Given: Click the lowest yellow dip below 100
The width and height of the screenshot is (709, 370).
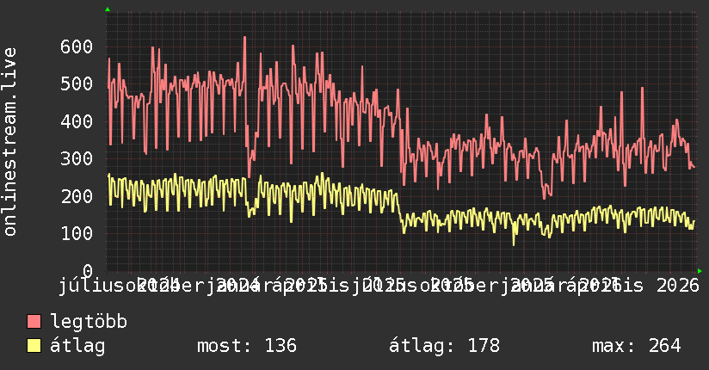Looking at the screenshot, I should coord(514,244).
